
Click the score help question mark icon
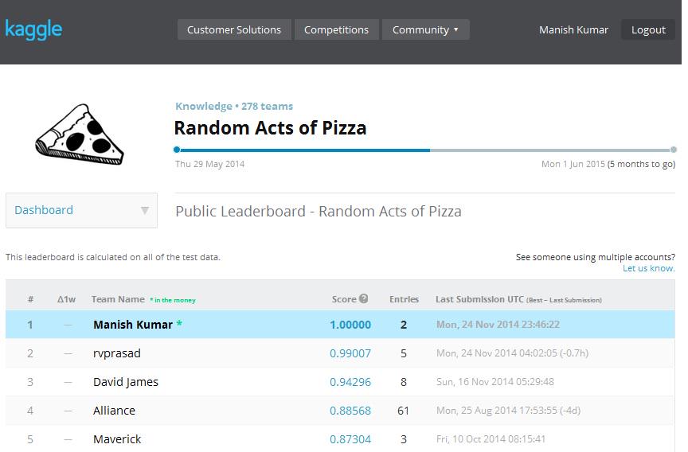363,298
